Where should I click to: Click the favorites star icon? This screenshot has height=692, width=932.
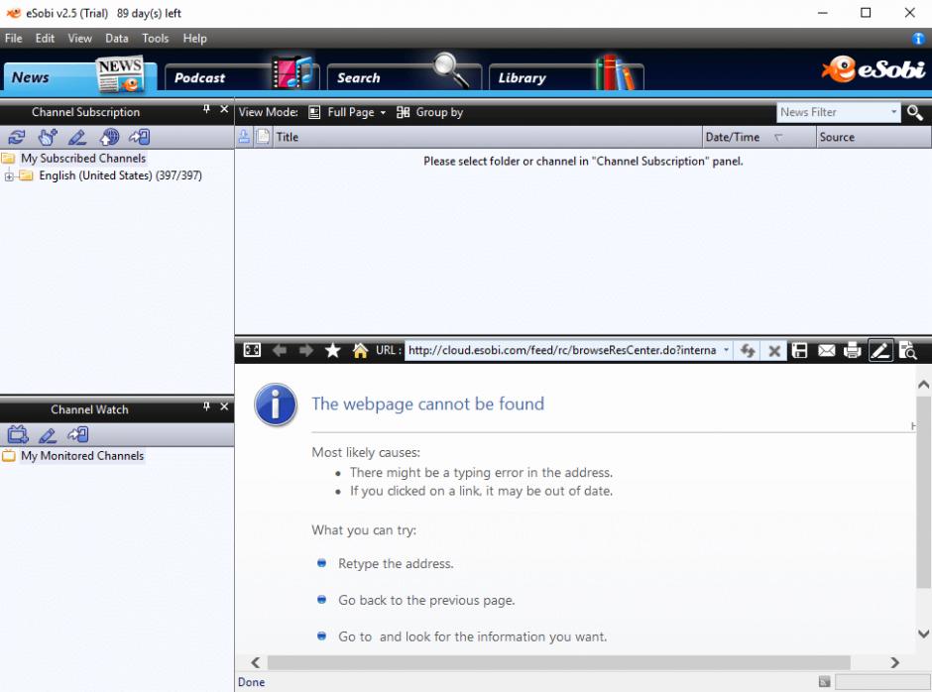[333, 350]
